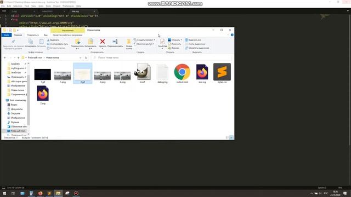Click Изменить in the Открыть group
351x197 pixels.
(x=174, y=44)
